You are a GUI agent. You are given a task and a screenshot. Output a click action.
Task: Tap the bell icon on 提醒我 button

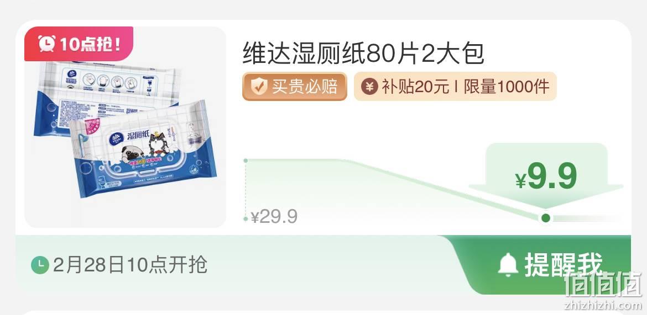pos(508,264)
